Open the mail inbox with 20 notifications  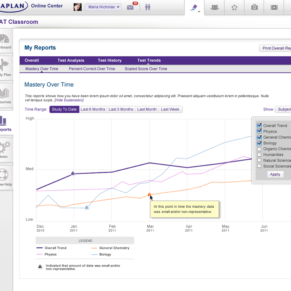coord(131,7)
